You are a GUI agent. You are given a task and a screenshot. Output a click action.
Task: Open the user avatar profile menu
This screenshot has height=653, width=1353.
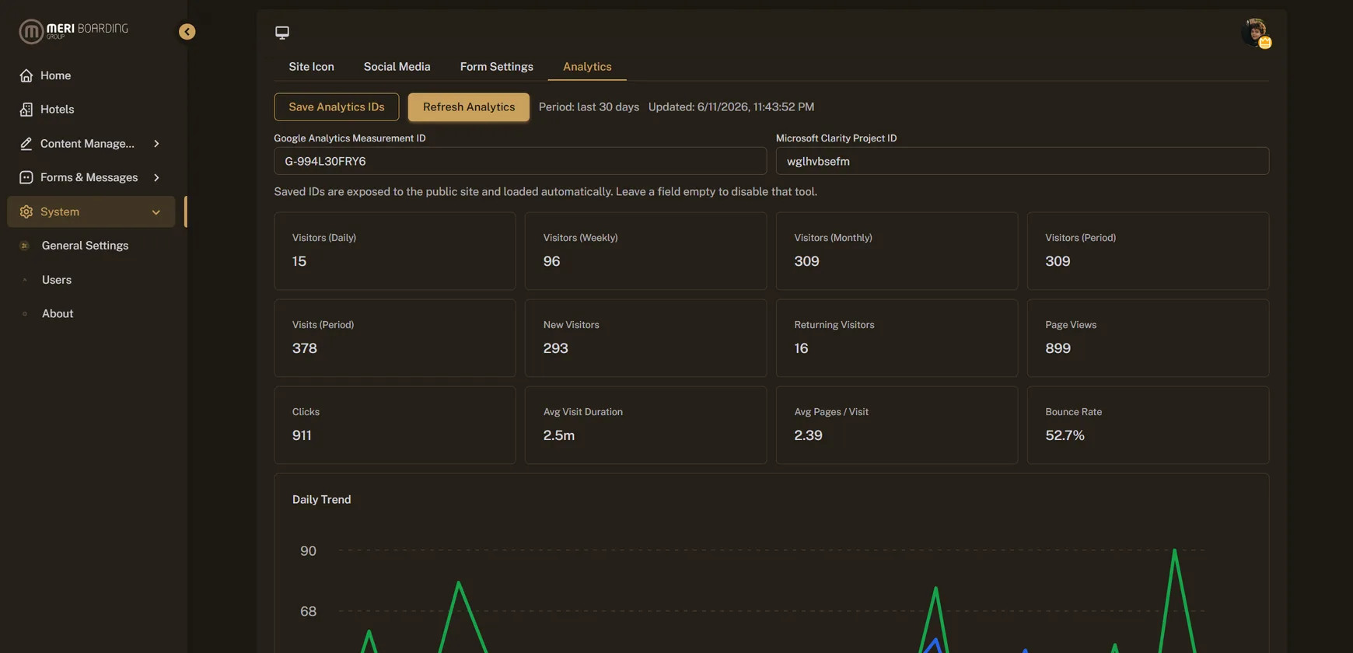pyautogui.click(x=1255, y=33)
